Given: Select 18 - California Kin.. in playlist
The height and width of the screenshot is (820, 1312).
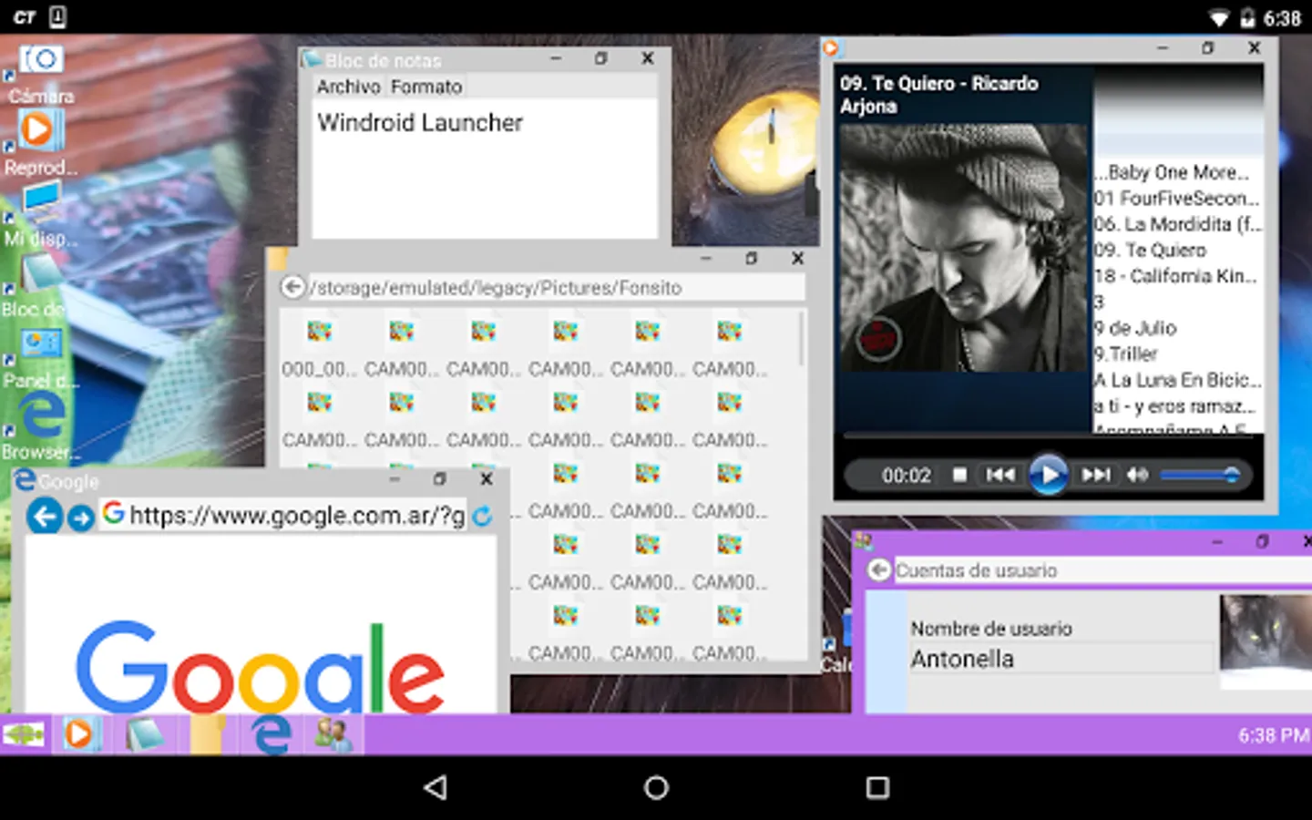Looking at the screenshot, I should pos(1178,276).
